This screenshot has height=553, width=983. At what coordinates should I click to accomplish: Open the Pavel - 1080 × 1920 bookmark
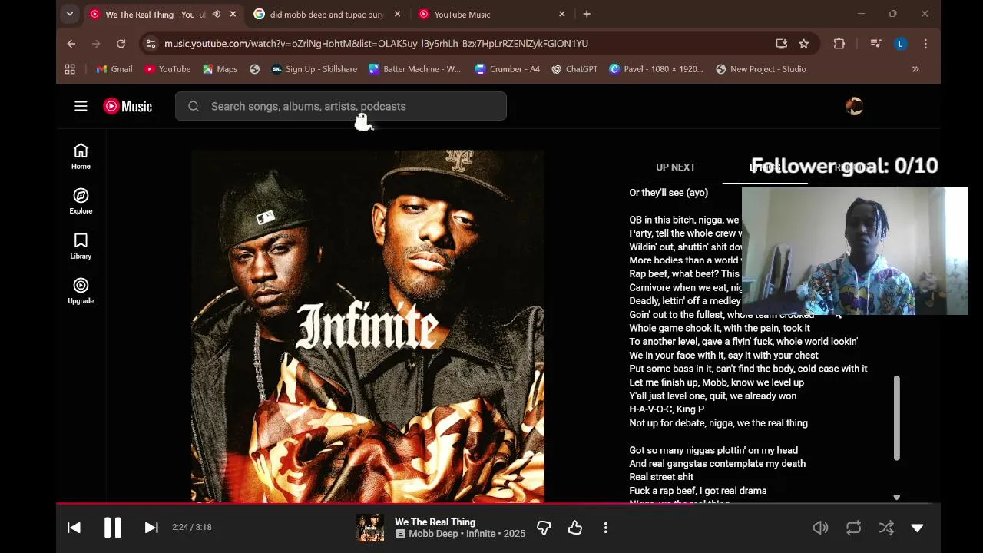[656, 69]
